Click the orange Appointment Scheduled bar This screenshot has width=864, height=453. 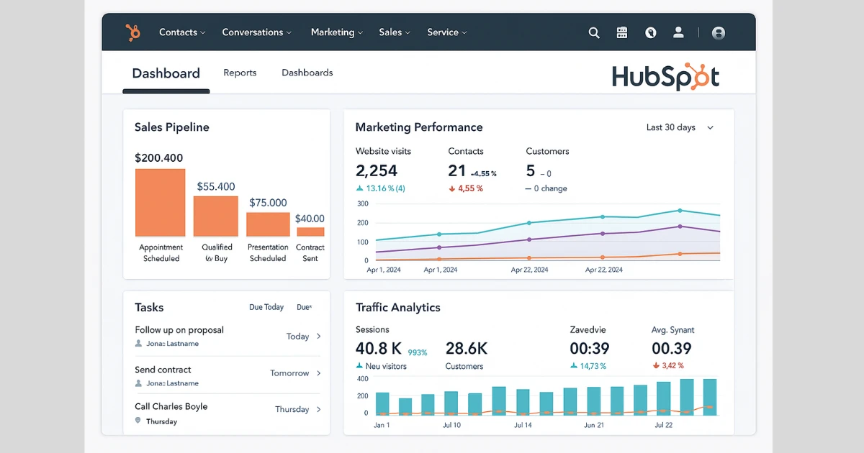[x=160, y=203]
